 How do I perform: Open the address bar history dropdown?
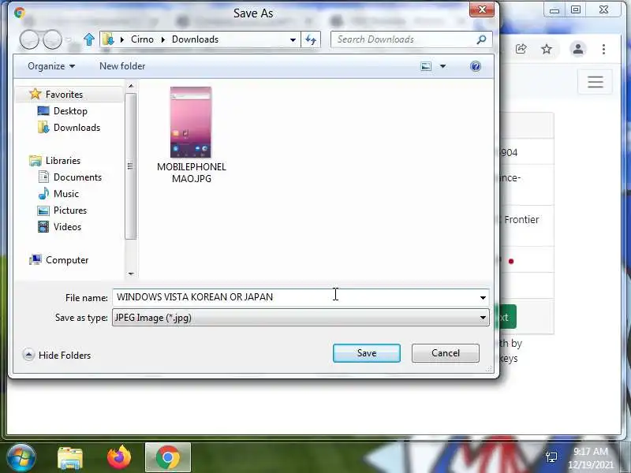point(293,39)
